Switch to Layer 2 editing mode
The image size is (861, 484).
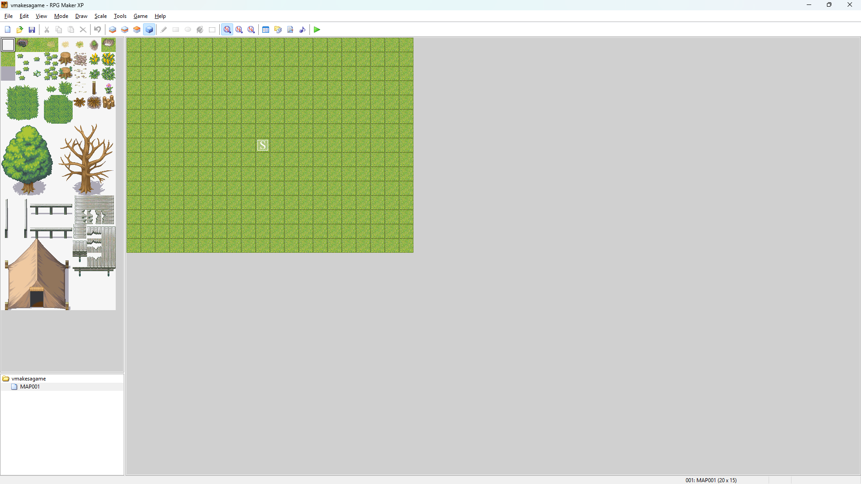coord(125,30)
